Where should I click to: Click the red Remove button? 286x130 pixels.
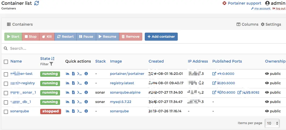[131, 37]
